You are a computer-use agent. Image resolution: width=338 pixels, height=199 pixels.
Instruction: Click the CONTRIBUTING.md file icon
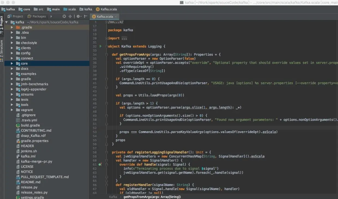(x=18, y=131)
